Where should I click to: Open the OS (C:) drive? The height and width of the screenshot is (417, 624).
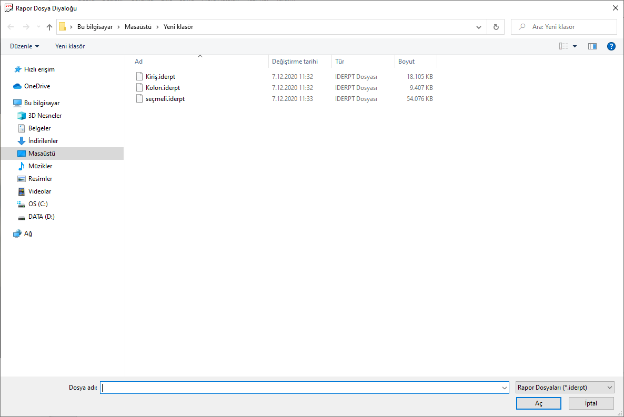[x=38, y=204]
